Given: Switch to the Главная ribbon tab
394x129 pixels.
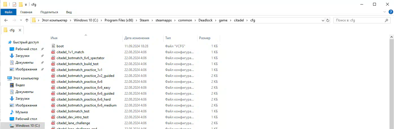Looking at the screenshot, I should [26, 12].
